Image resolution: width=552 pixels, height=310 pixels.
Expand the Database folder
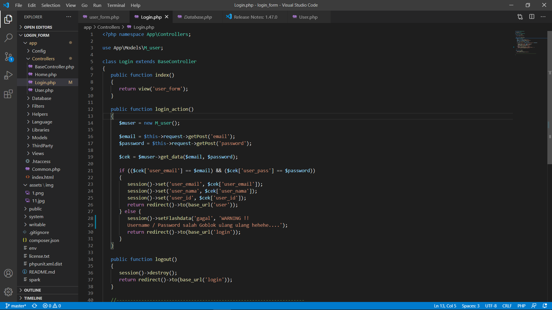click(x=47, y=98)
